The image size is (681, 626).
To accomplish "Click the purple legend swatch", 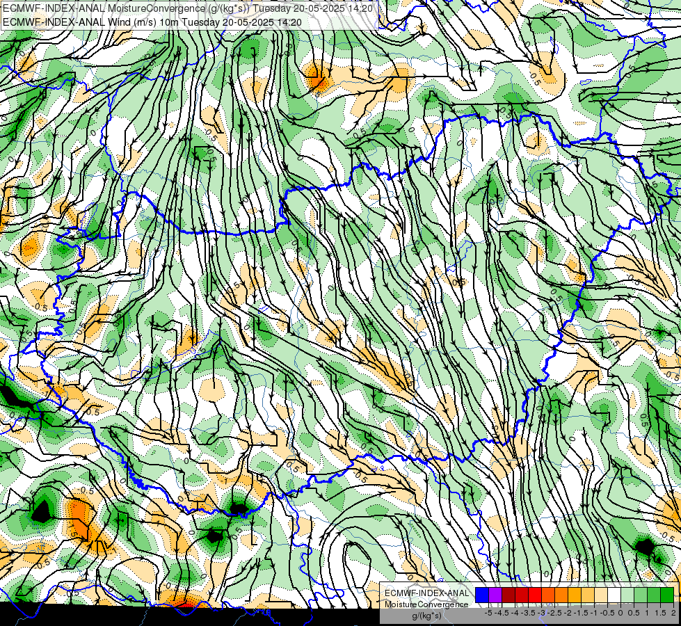I will (x=495, y=595).
